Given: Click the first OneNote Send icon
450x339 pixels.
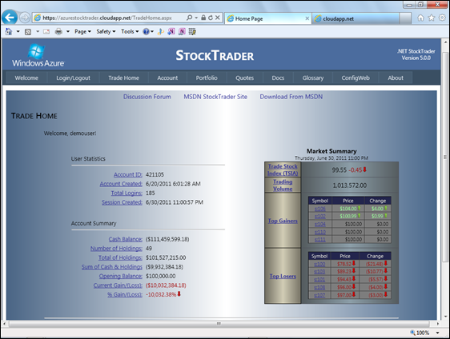Looking at the screenshot, I should tap(171, 31).
